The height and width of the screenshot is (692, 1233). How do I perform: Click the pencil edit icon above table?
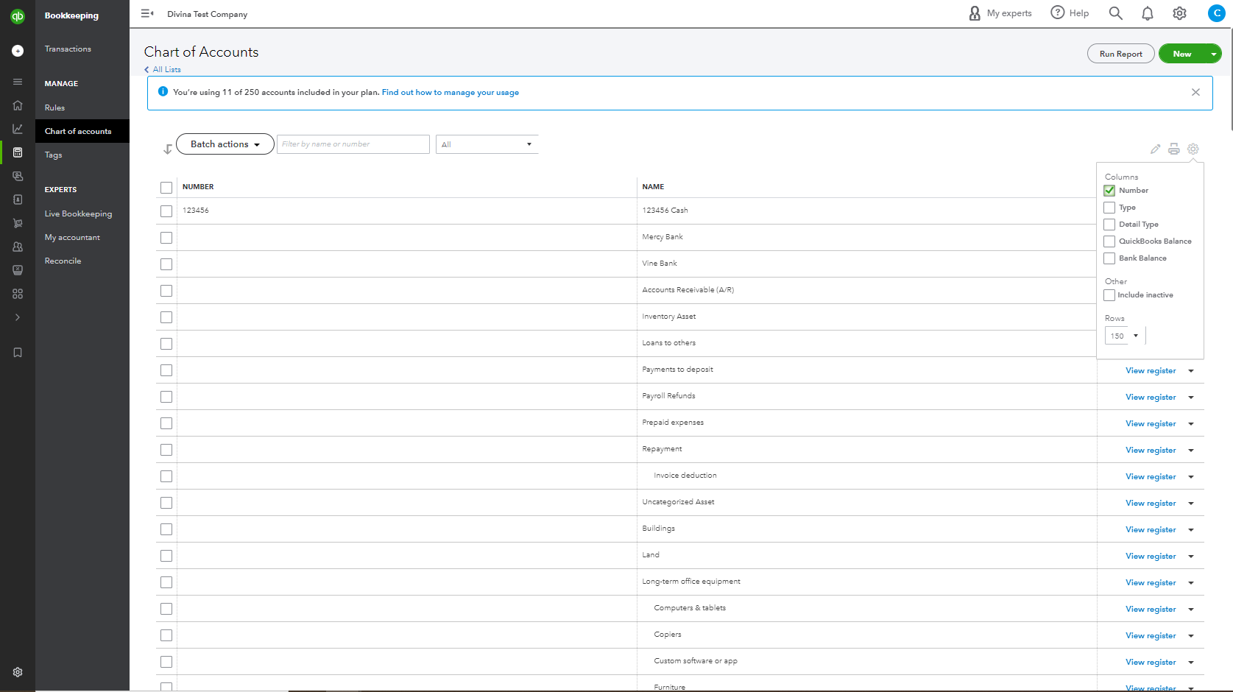click(1155, 149)
